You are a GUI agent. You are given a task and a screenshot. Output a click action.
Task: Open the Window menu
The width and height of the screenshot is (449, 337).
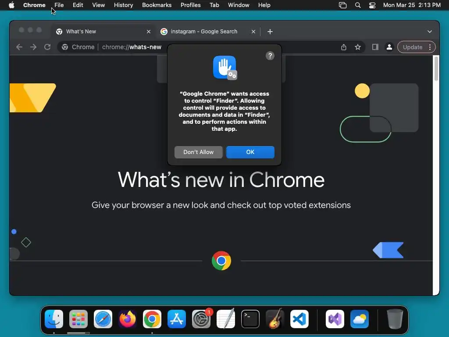[x=239, y=5]
